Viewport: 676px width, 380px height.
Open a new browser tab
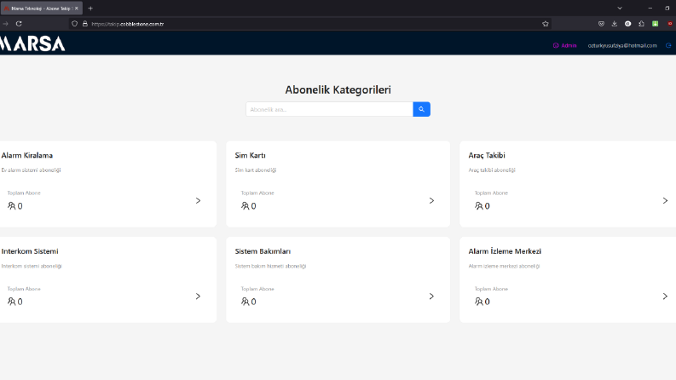point(90,9)
